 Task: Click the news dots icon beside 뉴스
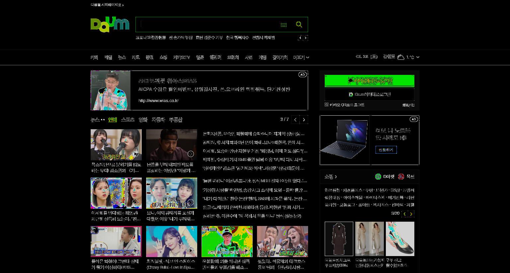[x=103, y=120]
